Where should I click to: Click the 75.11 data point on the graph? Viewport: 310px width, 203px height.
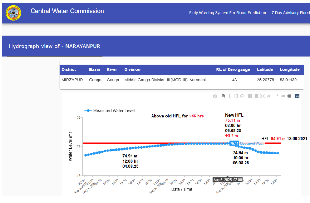[x=228, y=143]
